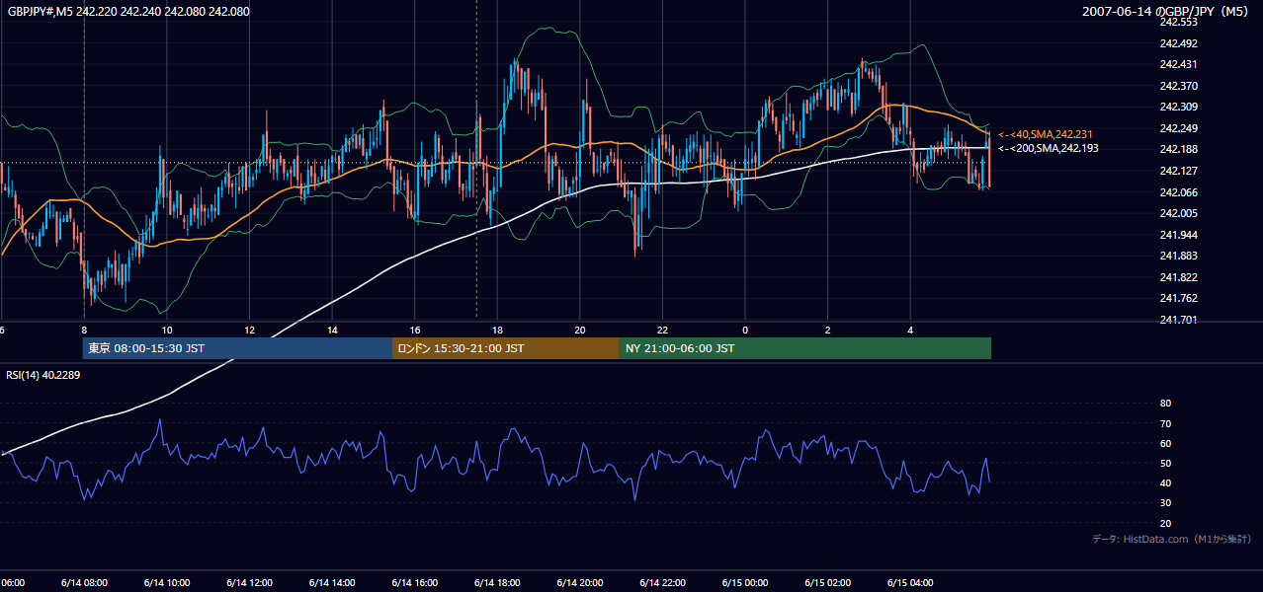Click price axis label 242.553
1263x592 pixels.
pyautogui.click(x=1178, y=22)
